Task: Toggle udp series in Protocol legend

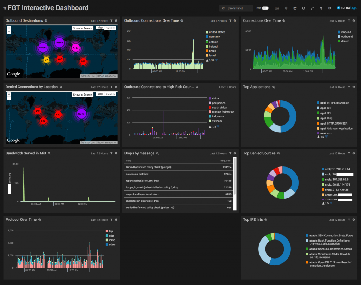Action: [x=110, y=236]
